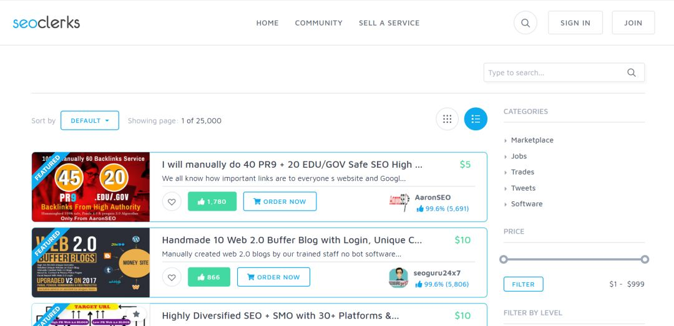Expand the Marketplace category
674x326 pixels.
pyautogui.click(x=532, y=140)
